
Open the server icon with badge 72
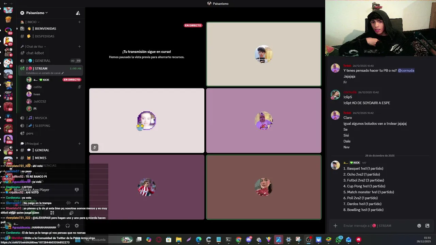tap(8, 74)
